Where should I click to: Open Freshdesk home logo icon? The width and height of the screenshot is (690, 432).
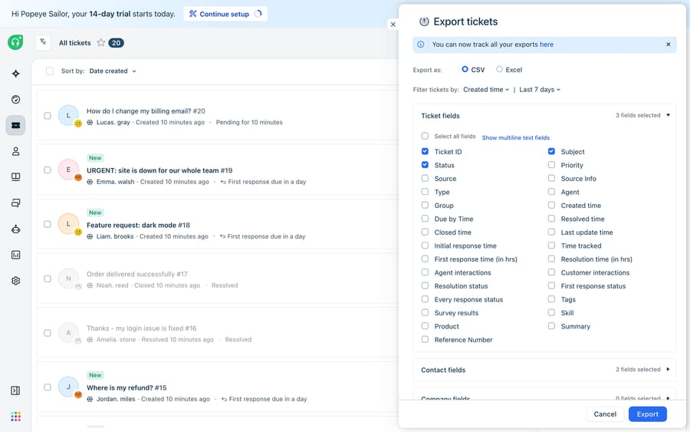coord(15,42)
